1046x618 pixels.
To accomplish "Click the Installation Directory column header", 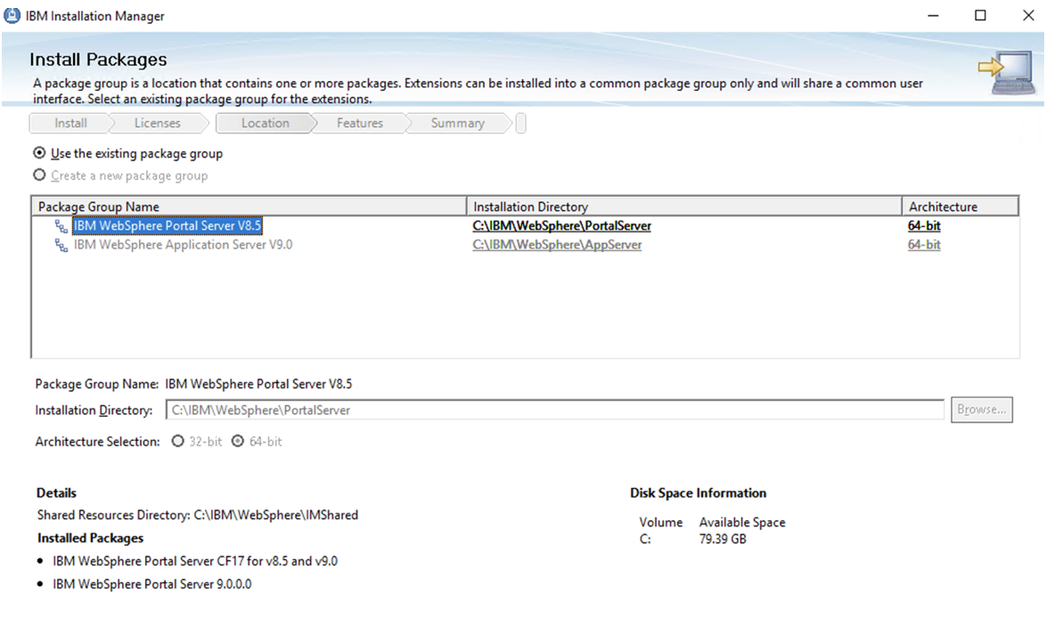I will (x=683, y=207).
